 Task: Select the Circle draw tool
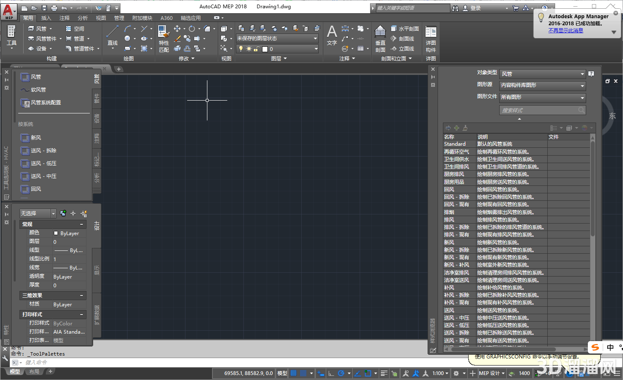click(x=127, y=38)
